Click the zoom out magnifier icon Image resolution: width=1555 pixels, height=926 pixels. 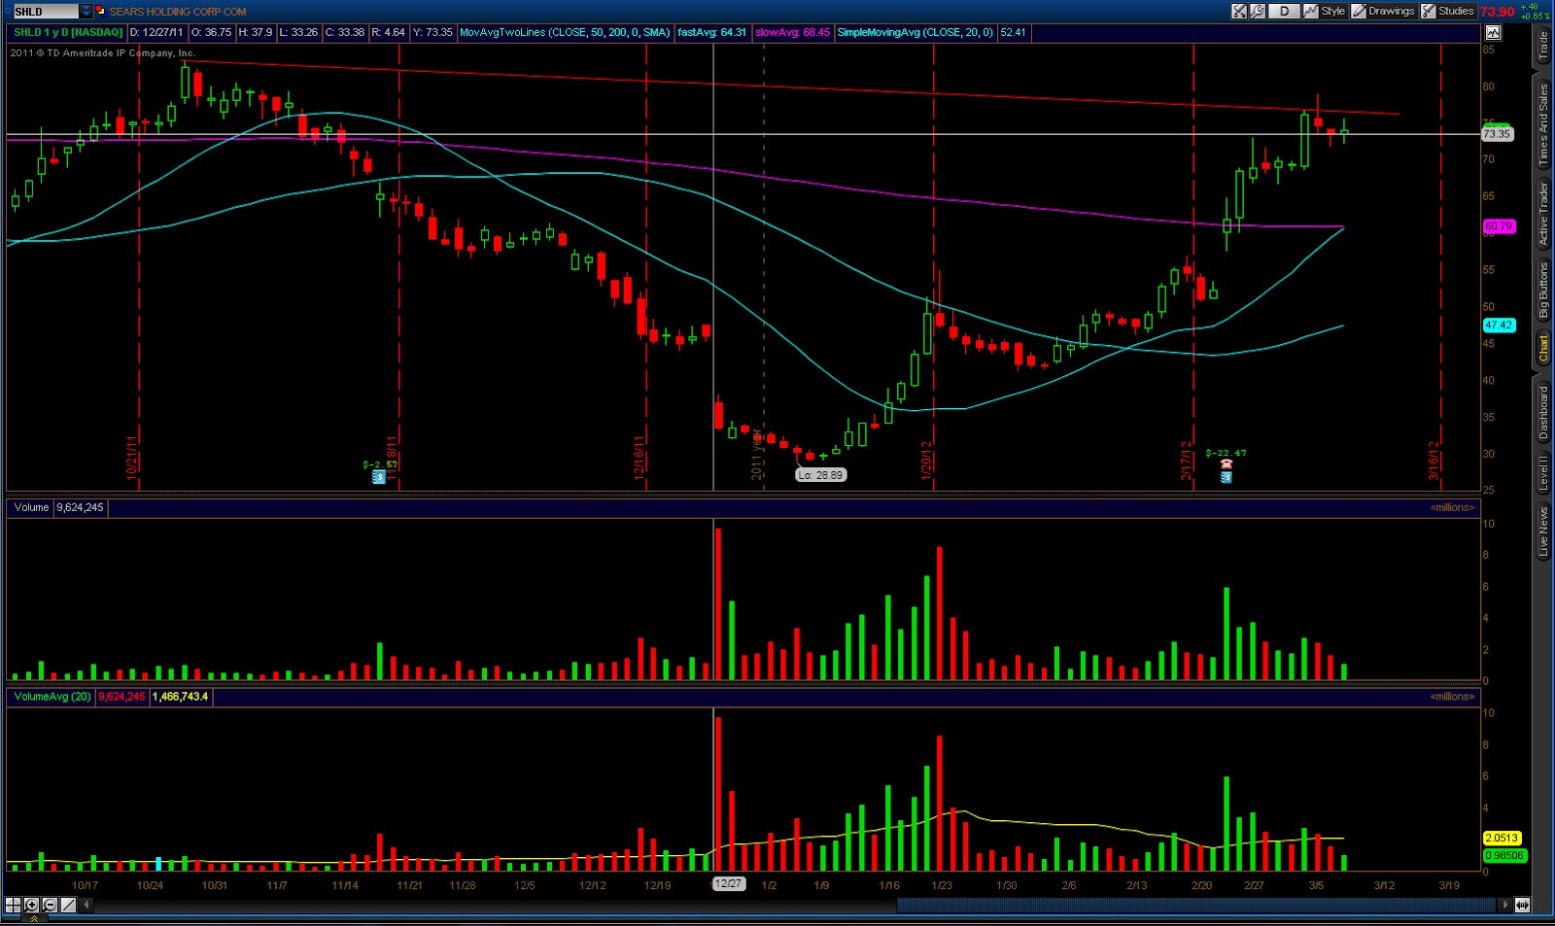[51, 905]
